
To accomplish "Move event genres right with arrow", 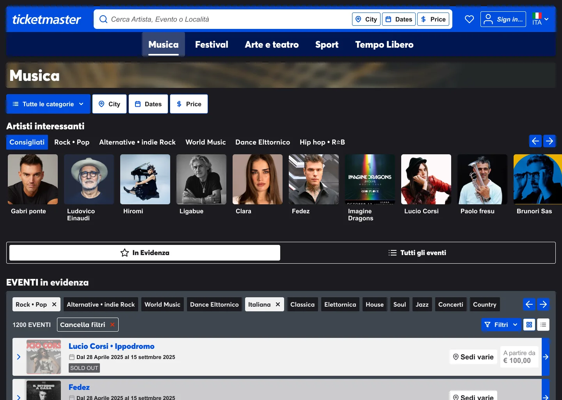I will tap(543, 304).
